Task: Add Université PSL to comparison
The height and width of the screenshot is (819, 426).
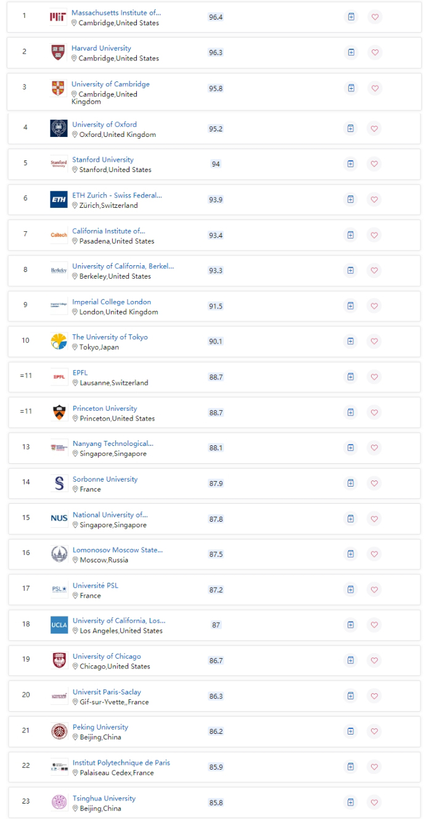Action: [351, 590]
